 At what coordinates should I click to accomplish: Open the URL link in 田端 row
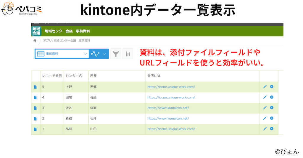pyautogui.click(x=171, y=97)
